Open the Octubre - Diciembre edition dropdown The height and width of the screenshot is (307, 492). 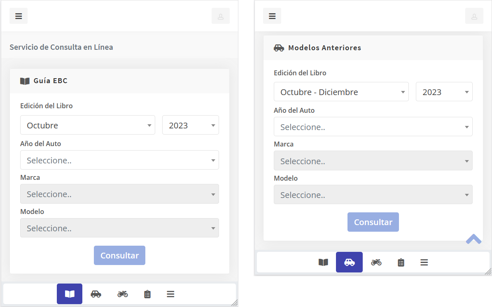point(341,92)
